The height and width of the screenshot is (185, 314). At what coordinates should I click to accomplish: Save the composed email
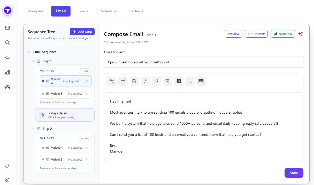[x=294, y=173]
